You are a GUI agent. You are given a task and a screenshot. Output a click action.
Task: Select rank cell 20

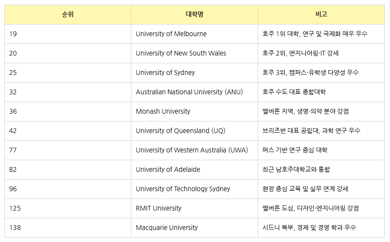point(68,53)
